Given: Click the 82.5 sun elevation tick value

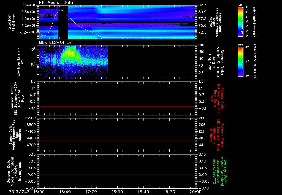Looking at the screenshot, I should [202, 5].
